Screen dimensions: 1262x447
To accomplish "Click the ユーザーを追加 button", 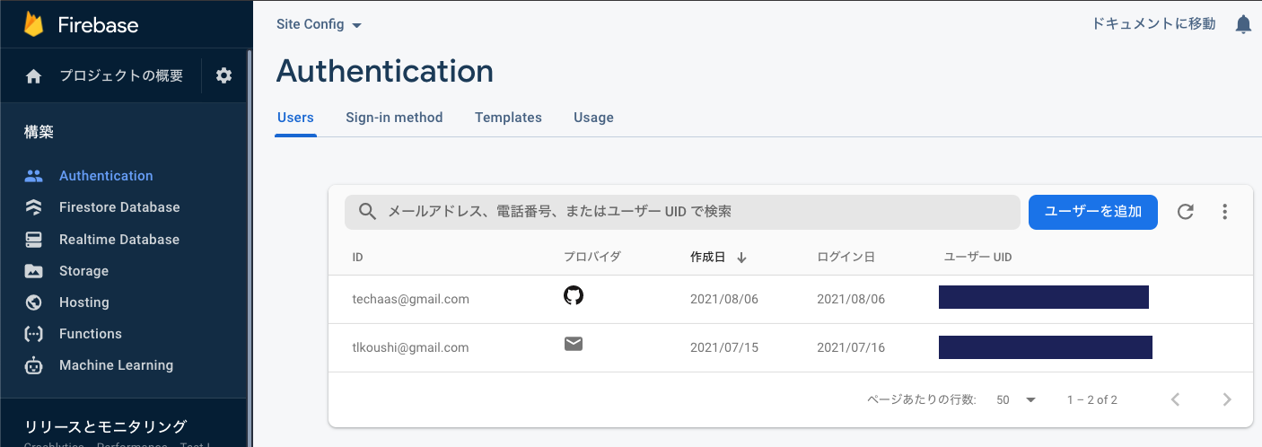I will [x=1093, y=212].
